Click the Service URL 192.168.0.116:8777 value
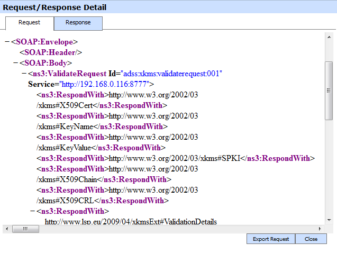Viewport: 337px width, 253px height. pyautogui.click(x=106, y=84)
